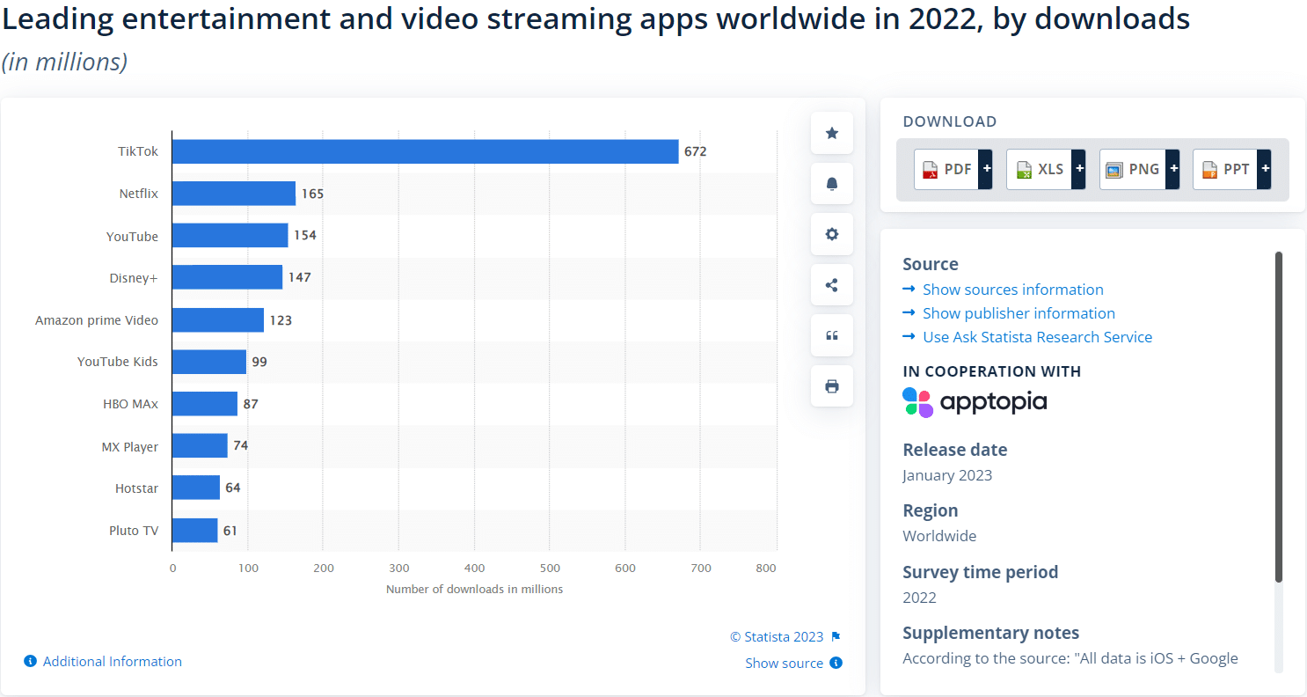Screen dimensions: 1307x697
Task: Click the apptopia logo
Action: pos(975,402)
